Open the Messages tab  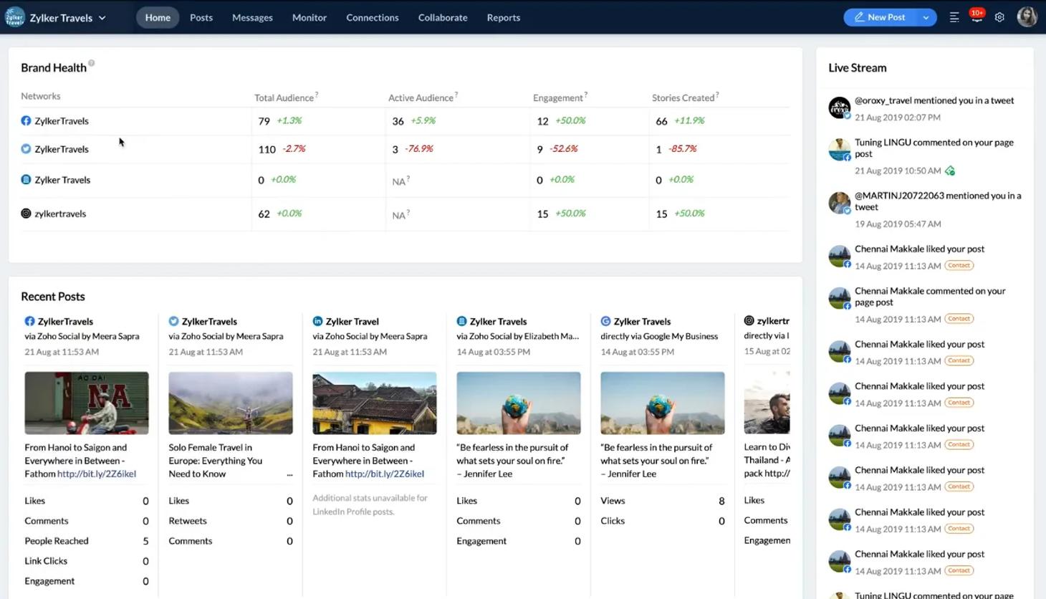click(252, 17)
